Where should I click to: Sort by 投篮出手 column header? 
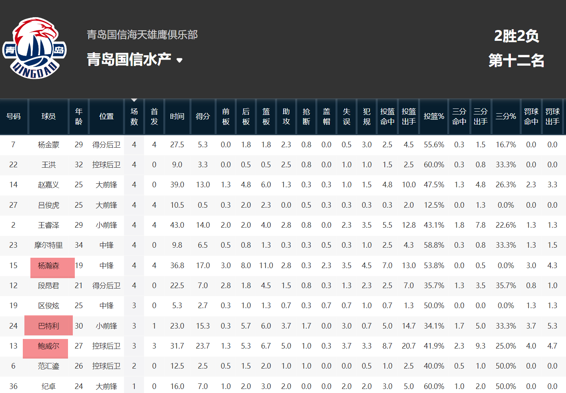click(x=409, y=116)
